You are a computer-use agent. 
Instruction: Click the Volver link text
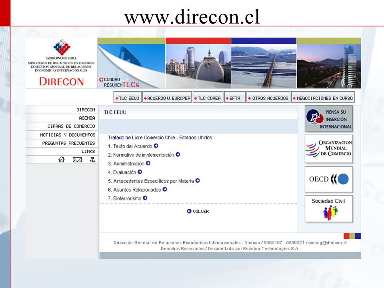(201, 211)
